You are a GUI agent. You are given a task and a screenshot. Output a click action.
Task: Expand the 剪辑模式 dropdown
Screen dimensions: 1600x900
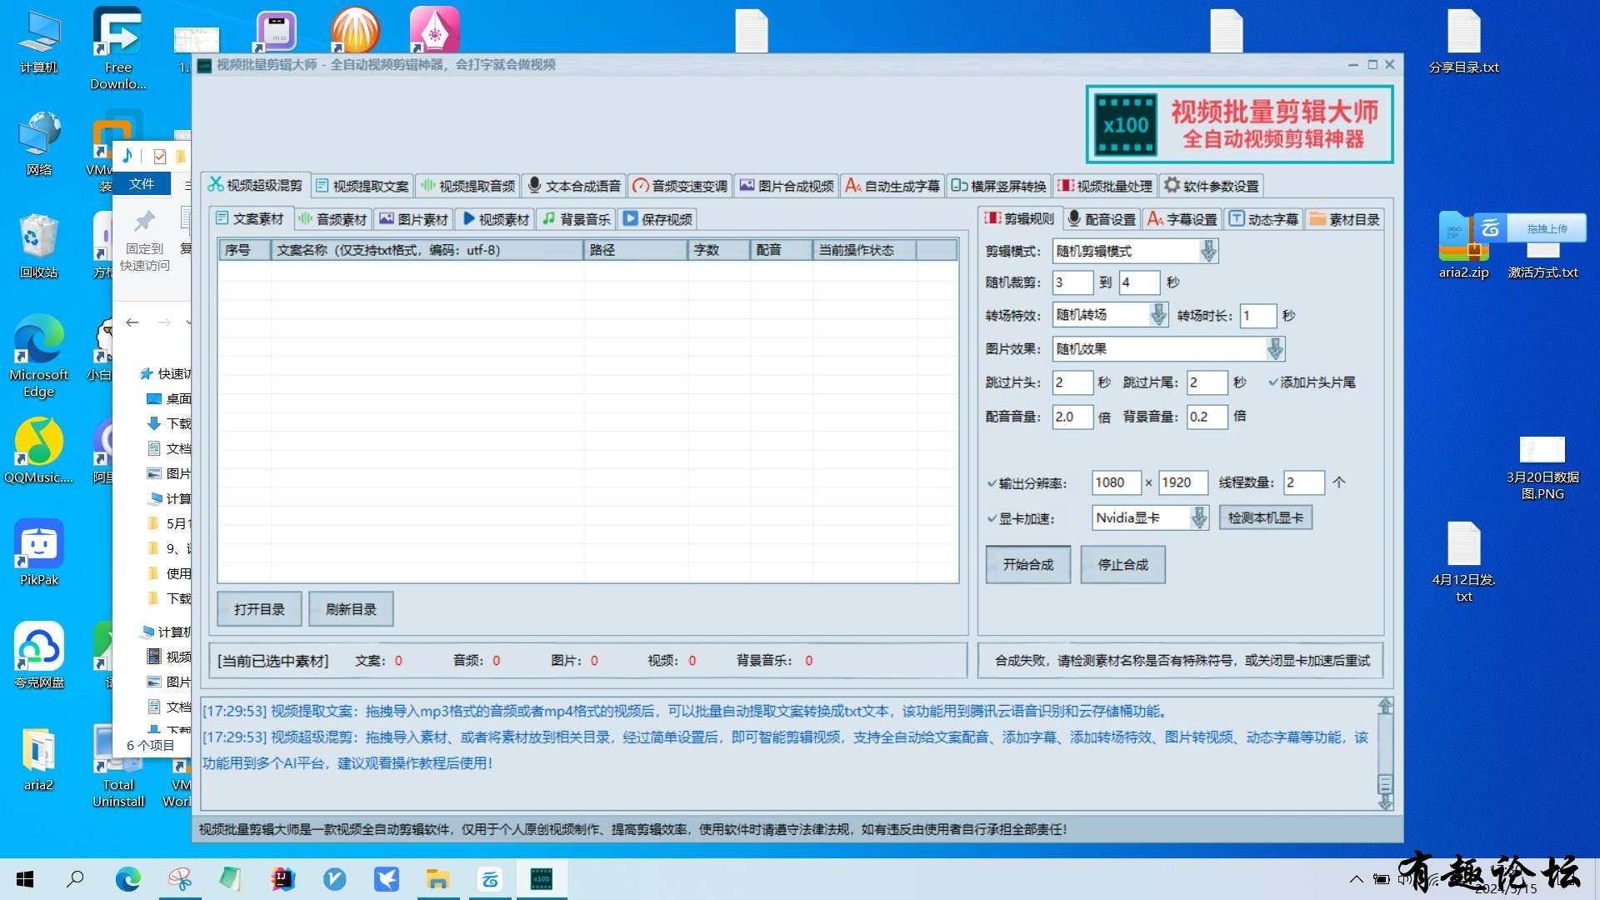(1207, 251)
